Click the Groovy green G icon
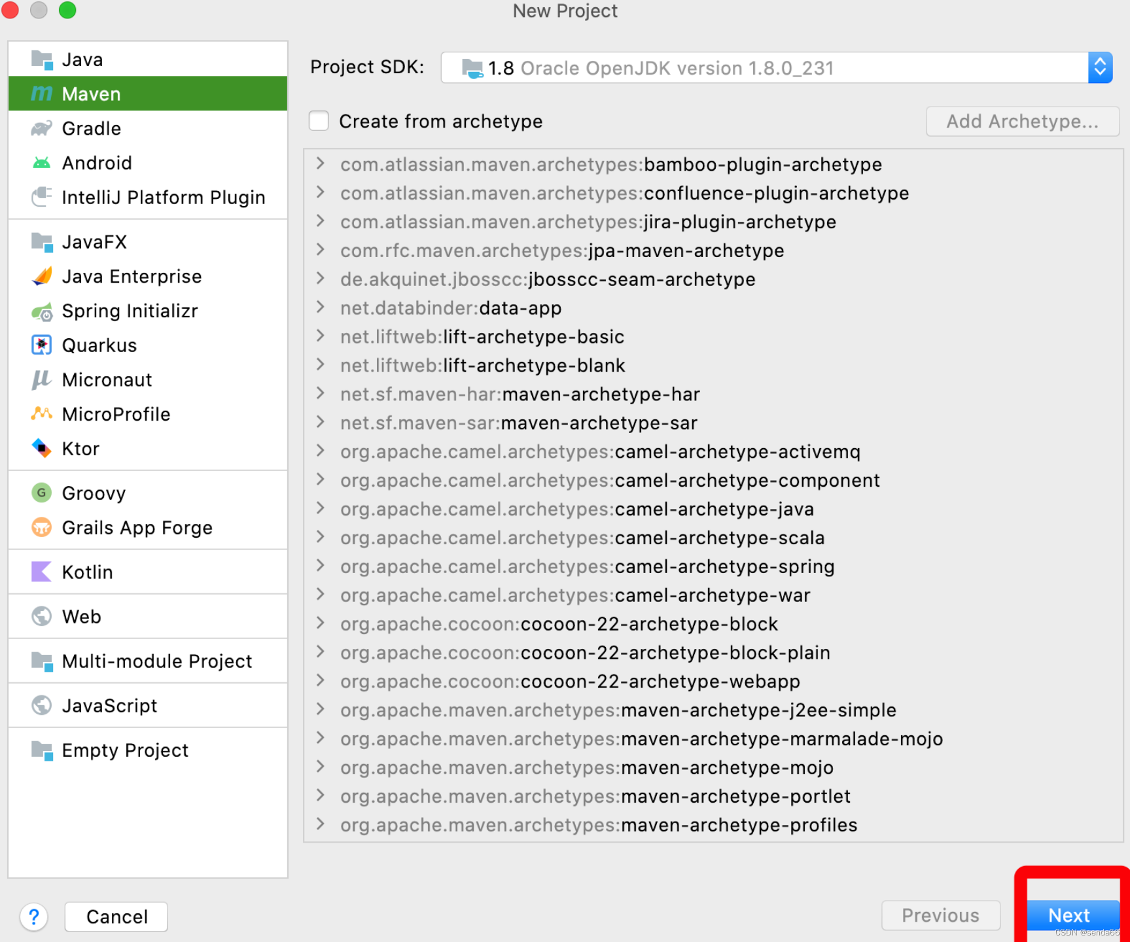 tap(42, 493)
